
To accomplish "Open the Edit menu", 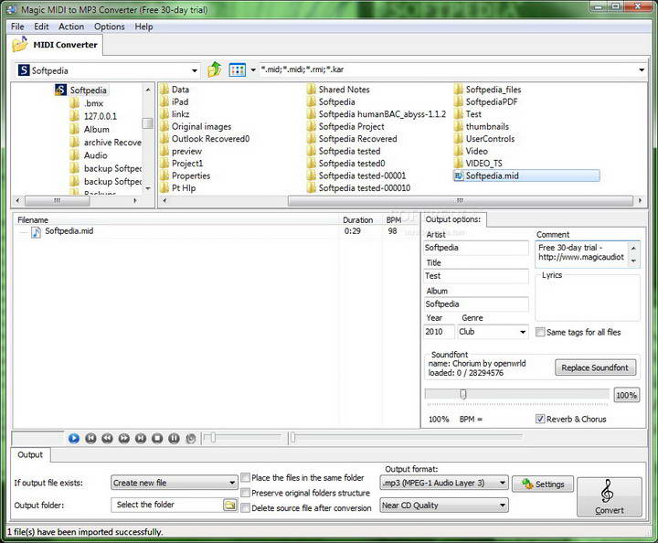I will click(x=41, y=27).
